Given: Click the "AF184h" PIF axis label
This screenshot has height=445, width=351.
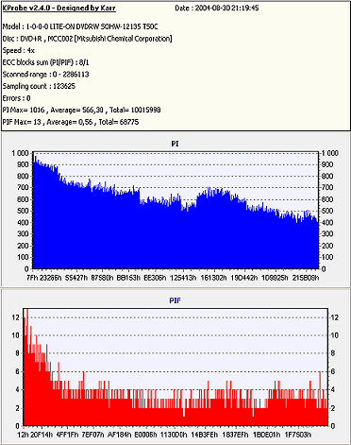Looking at the screenshot, I should point(119,435).
